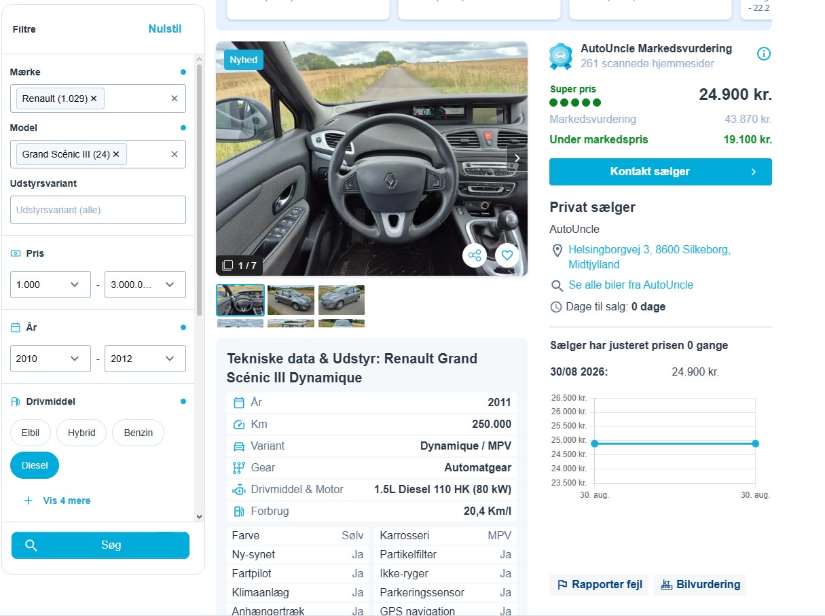Image resolution: width=825 pixels, height=616 pixels.
Task: Click the gear shift icon in Gear row
Action: (x=238, y=468)
